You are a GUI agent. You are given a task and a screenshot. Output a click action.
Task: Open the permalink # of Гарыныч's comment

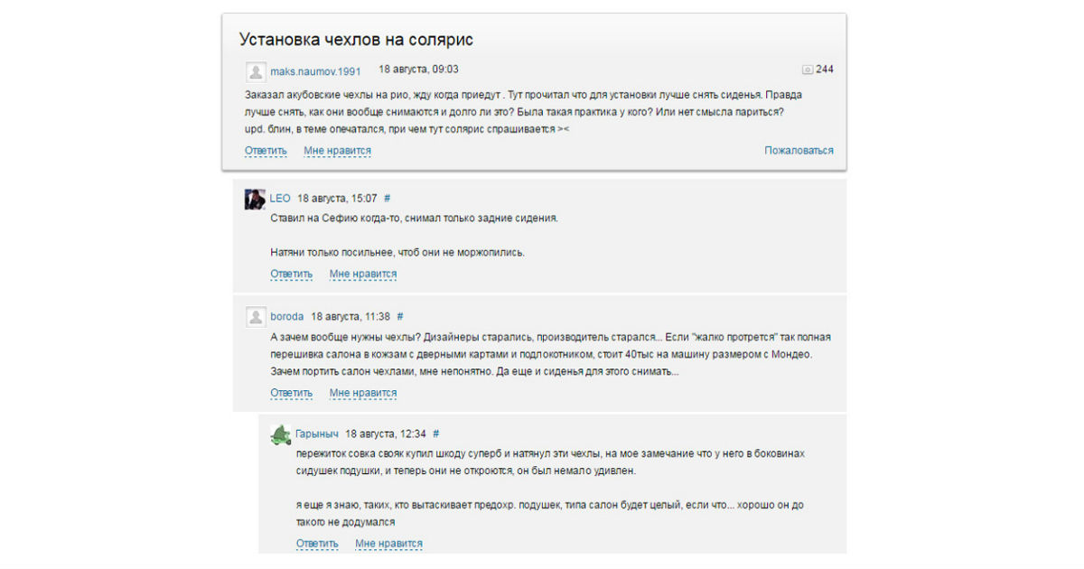[x=436, y=434]
